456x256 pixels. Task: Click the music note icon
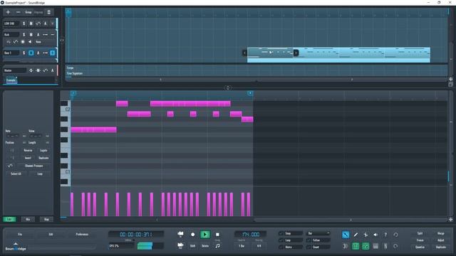(x=217, y=246)
